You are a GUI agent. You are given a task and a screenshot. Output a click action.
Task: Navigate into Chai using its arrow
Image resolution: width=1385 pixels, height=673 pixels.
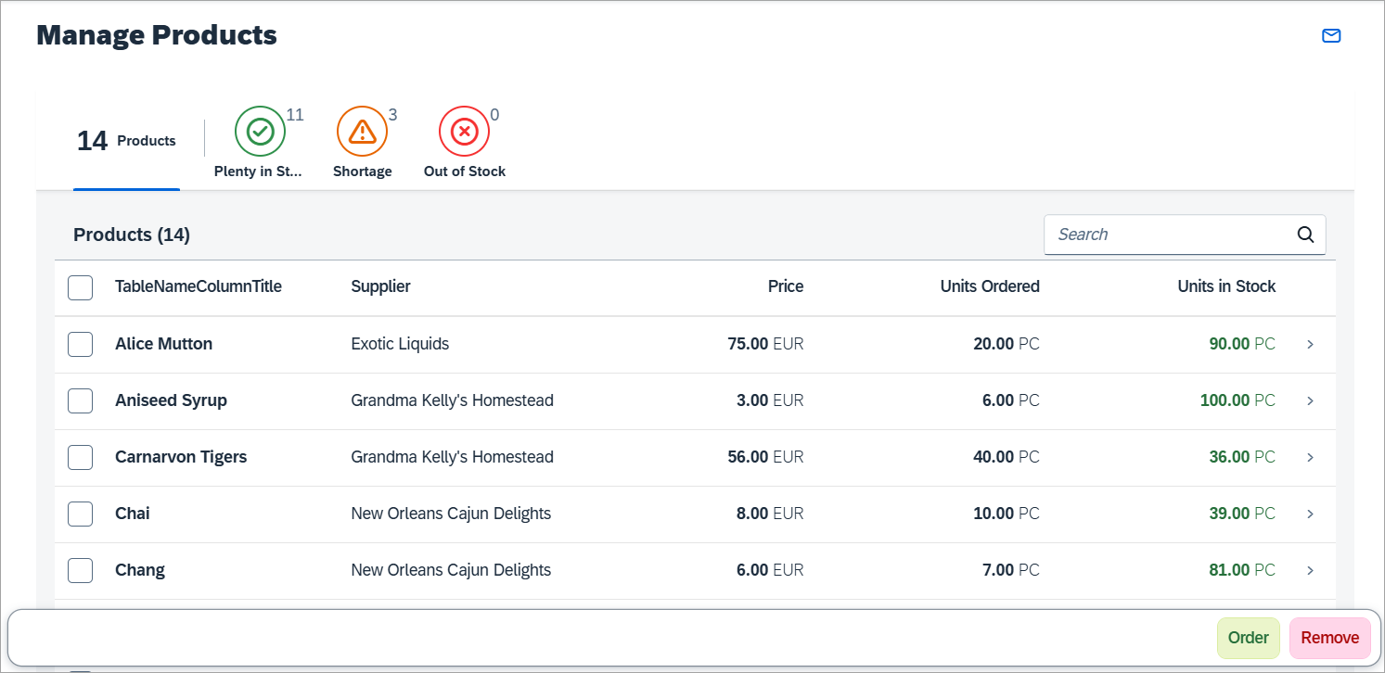point(1310,514)
